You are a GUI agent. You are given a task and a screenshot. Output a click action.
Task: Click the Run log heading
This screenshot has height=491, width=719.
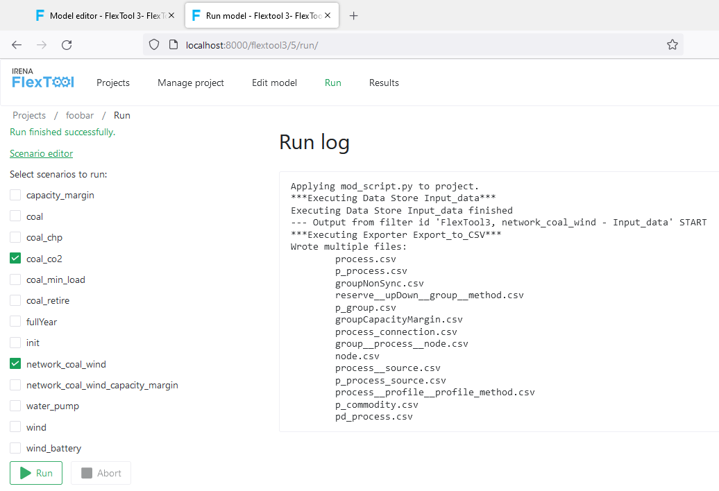(x=314, y=142)
